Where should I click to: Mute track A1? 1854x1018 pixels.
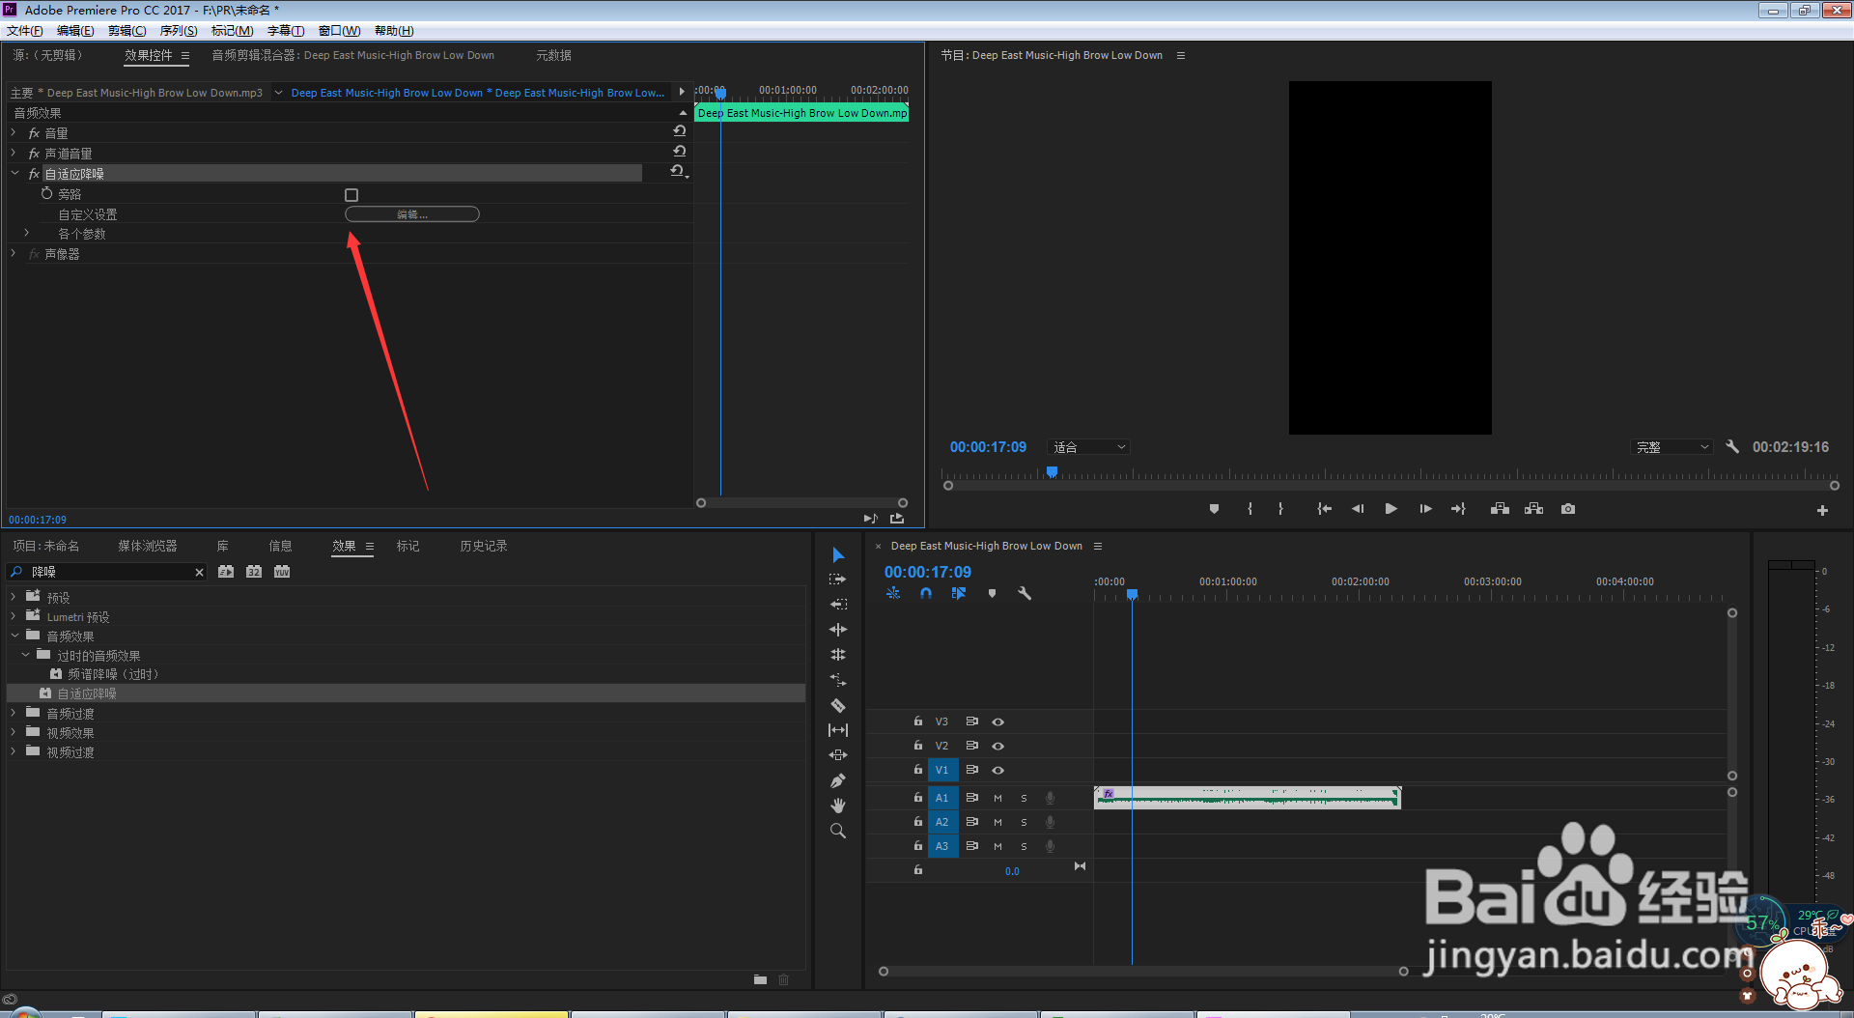pyautogui.click(x=997, y=798)
